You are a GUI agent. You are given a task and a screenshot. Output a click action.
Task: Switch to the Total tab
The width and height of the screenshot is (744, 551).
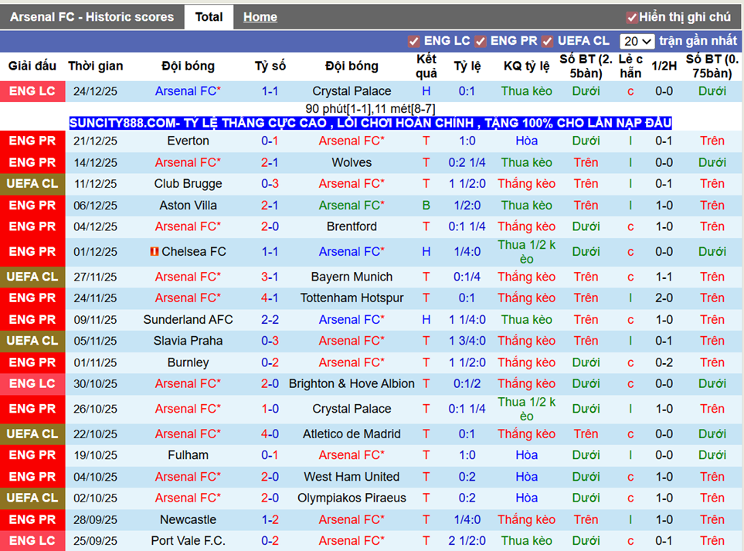209,17
